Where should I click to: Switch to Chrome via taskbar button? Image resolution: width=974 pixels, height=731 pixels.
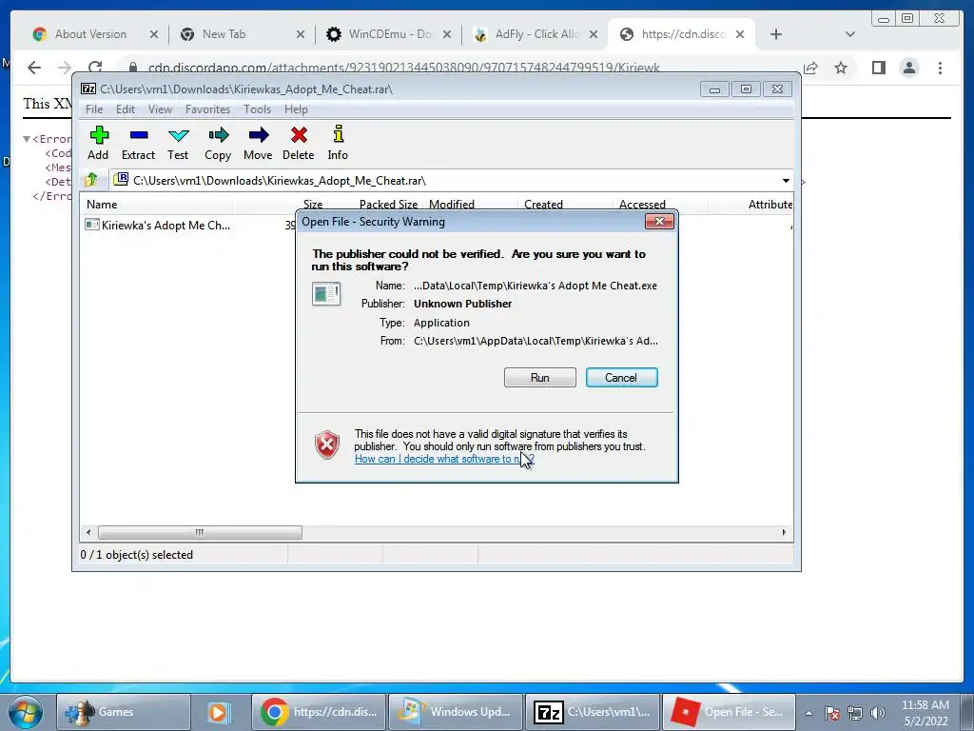[319, 712]
